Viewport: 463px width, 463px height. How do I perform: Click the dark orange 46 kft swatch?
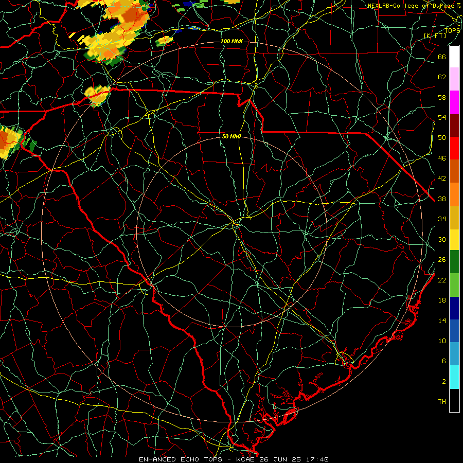pos(454,171)
